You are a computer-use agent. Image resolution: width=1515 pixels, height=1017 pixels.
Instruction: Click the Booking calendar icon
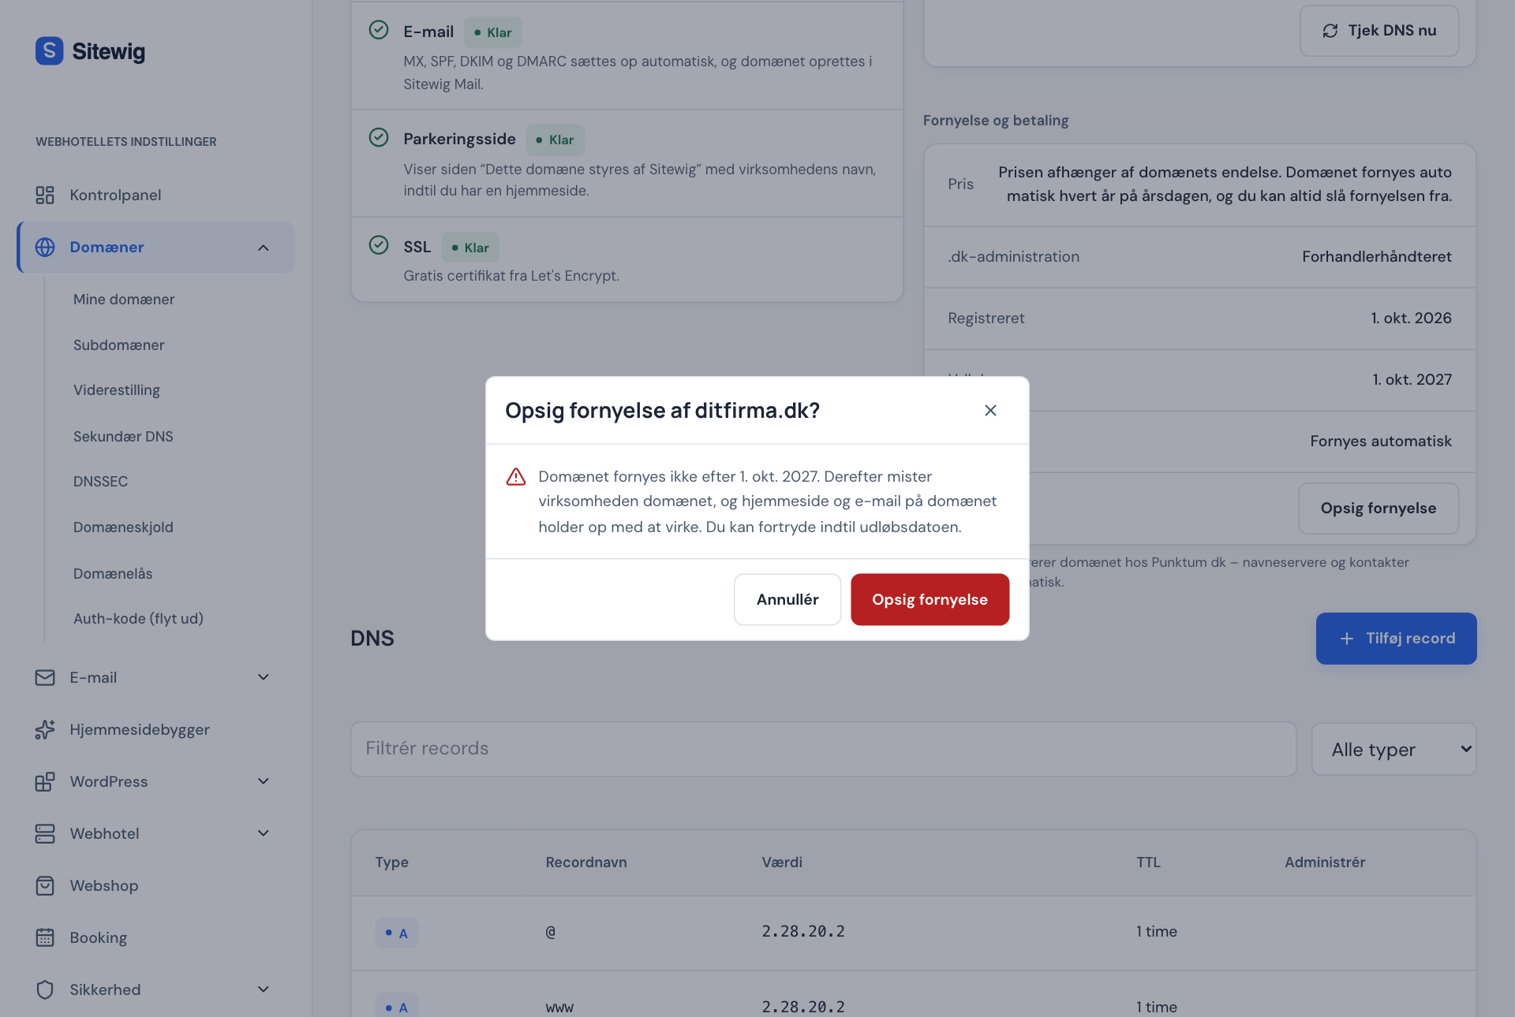(x=45, y=937)
